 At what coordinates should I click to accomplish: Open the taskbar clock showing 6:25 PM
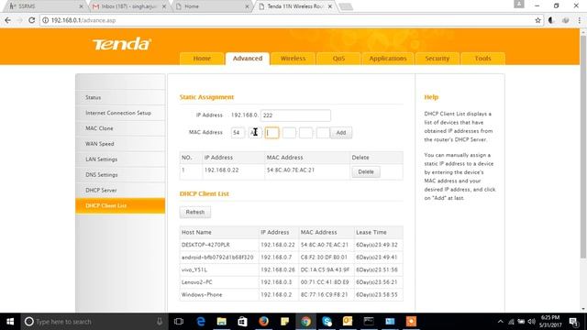click(x=550, y=322)
